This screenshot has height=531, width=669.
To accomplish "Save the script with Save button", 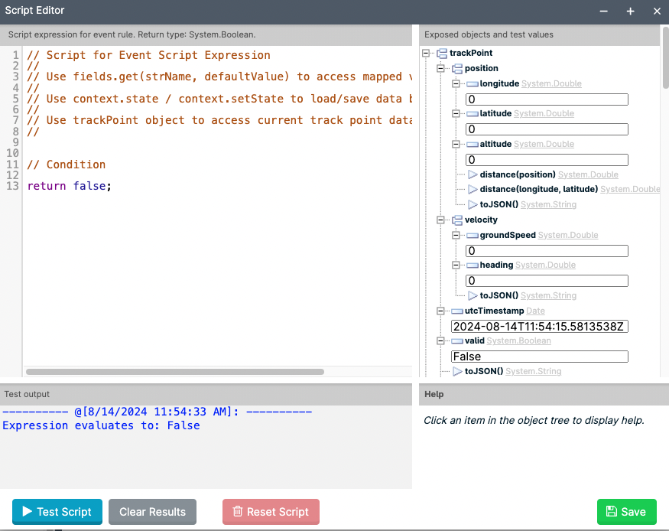I will (626, 511).
